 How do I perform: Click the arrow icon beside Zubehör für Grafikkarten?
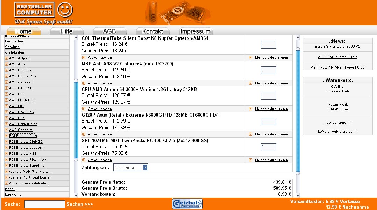(7, 183)
